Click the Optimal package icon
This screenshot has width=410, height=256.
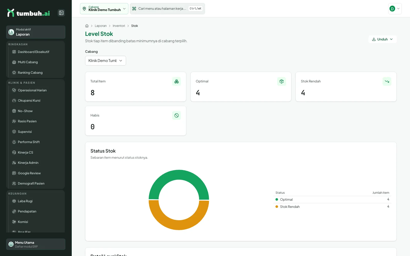(282, 81)
